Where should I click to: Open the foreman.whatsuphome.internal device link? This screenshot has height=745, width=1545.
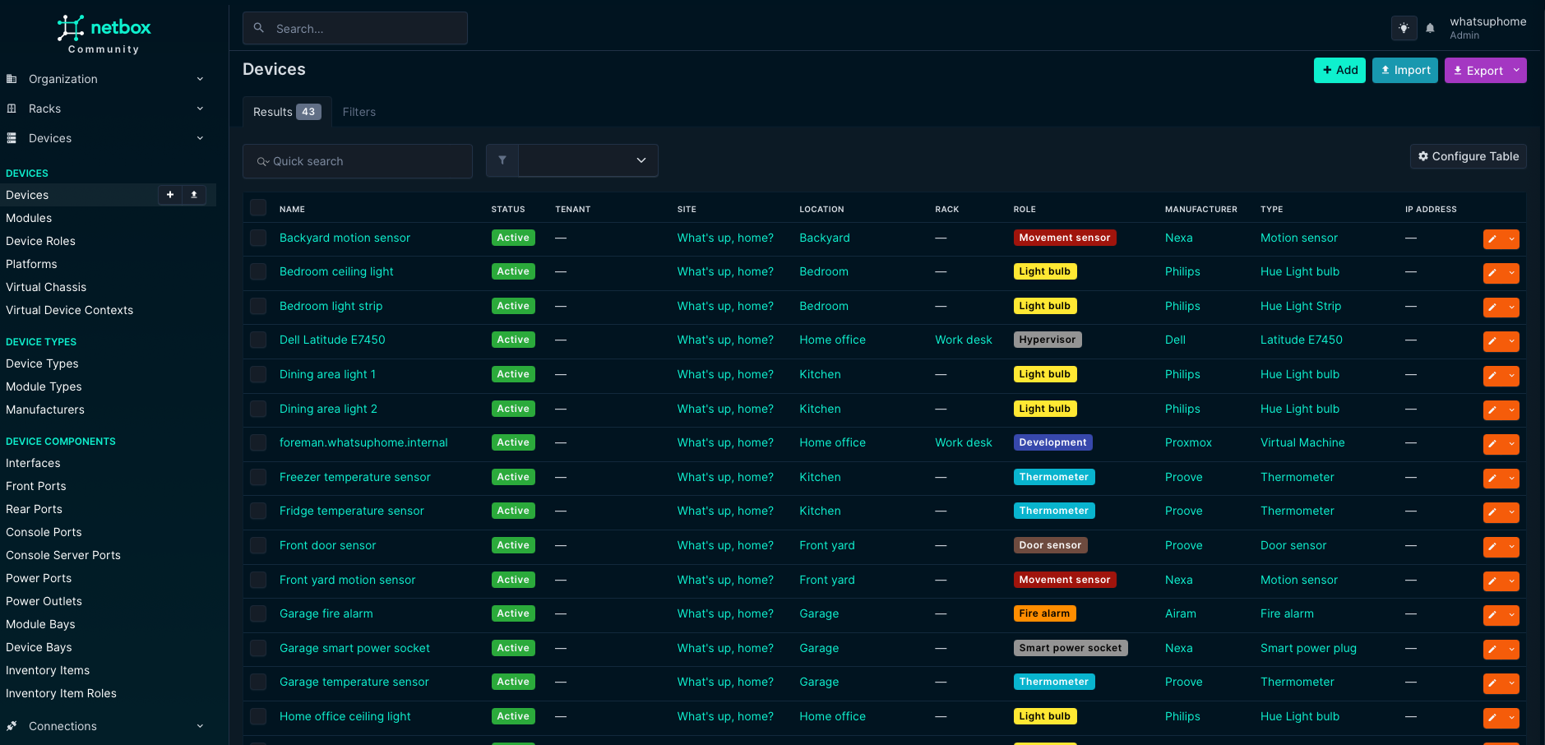pos(363,442)
